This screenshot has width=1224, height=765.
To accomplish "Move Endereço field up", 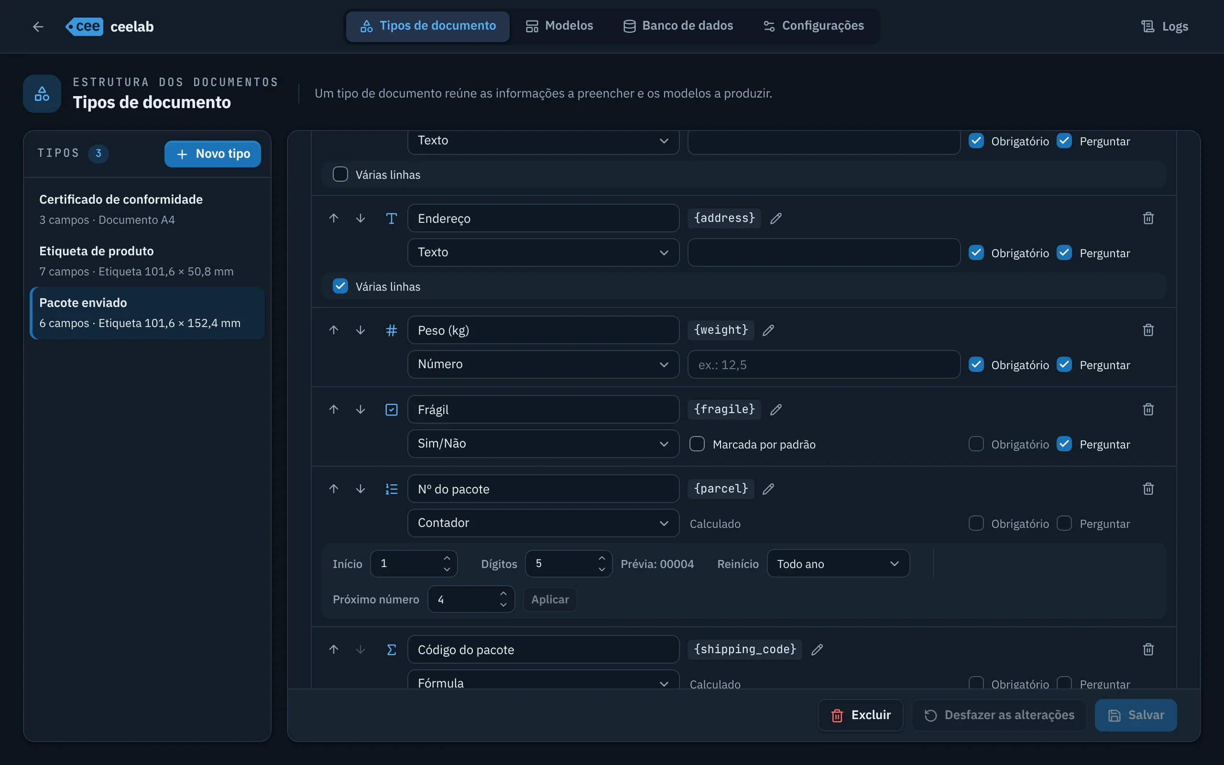I will click(x=333, y=218).
